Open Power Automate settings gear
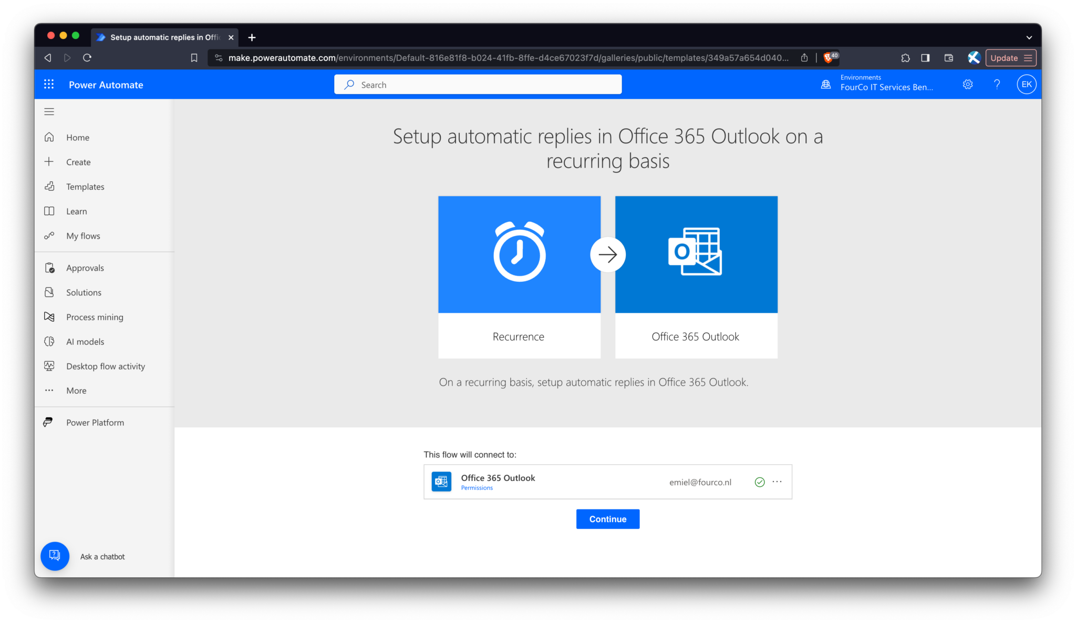The width and height of the screenshot is (1076, 623). (968, 84)
